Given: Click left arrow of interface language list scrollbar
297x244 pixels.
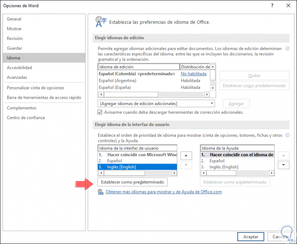Looking at the screenshot, I should tap(101, 173).
